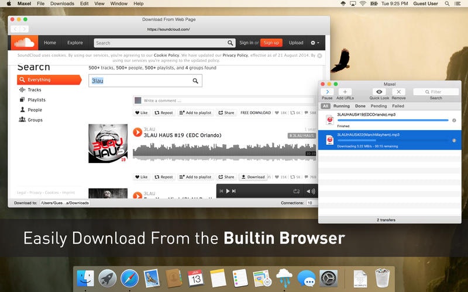Add 3LAU HAUS #19 to playlist
The image size is (468, 292).
click(x=195, y=177)
